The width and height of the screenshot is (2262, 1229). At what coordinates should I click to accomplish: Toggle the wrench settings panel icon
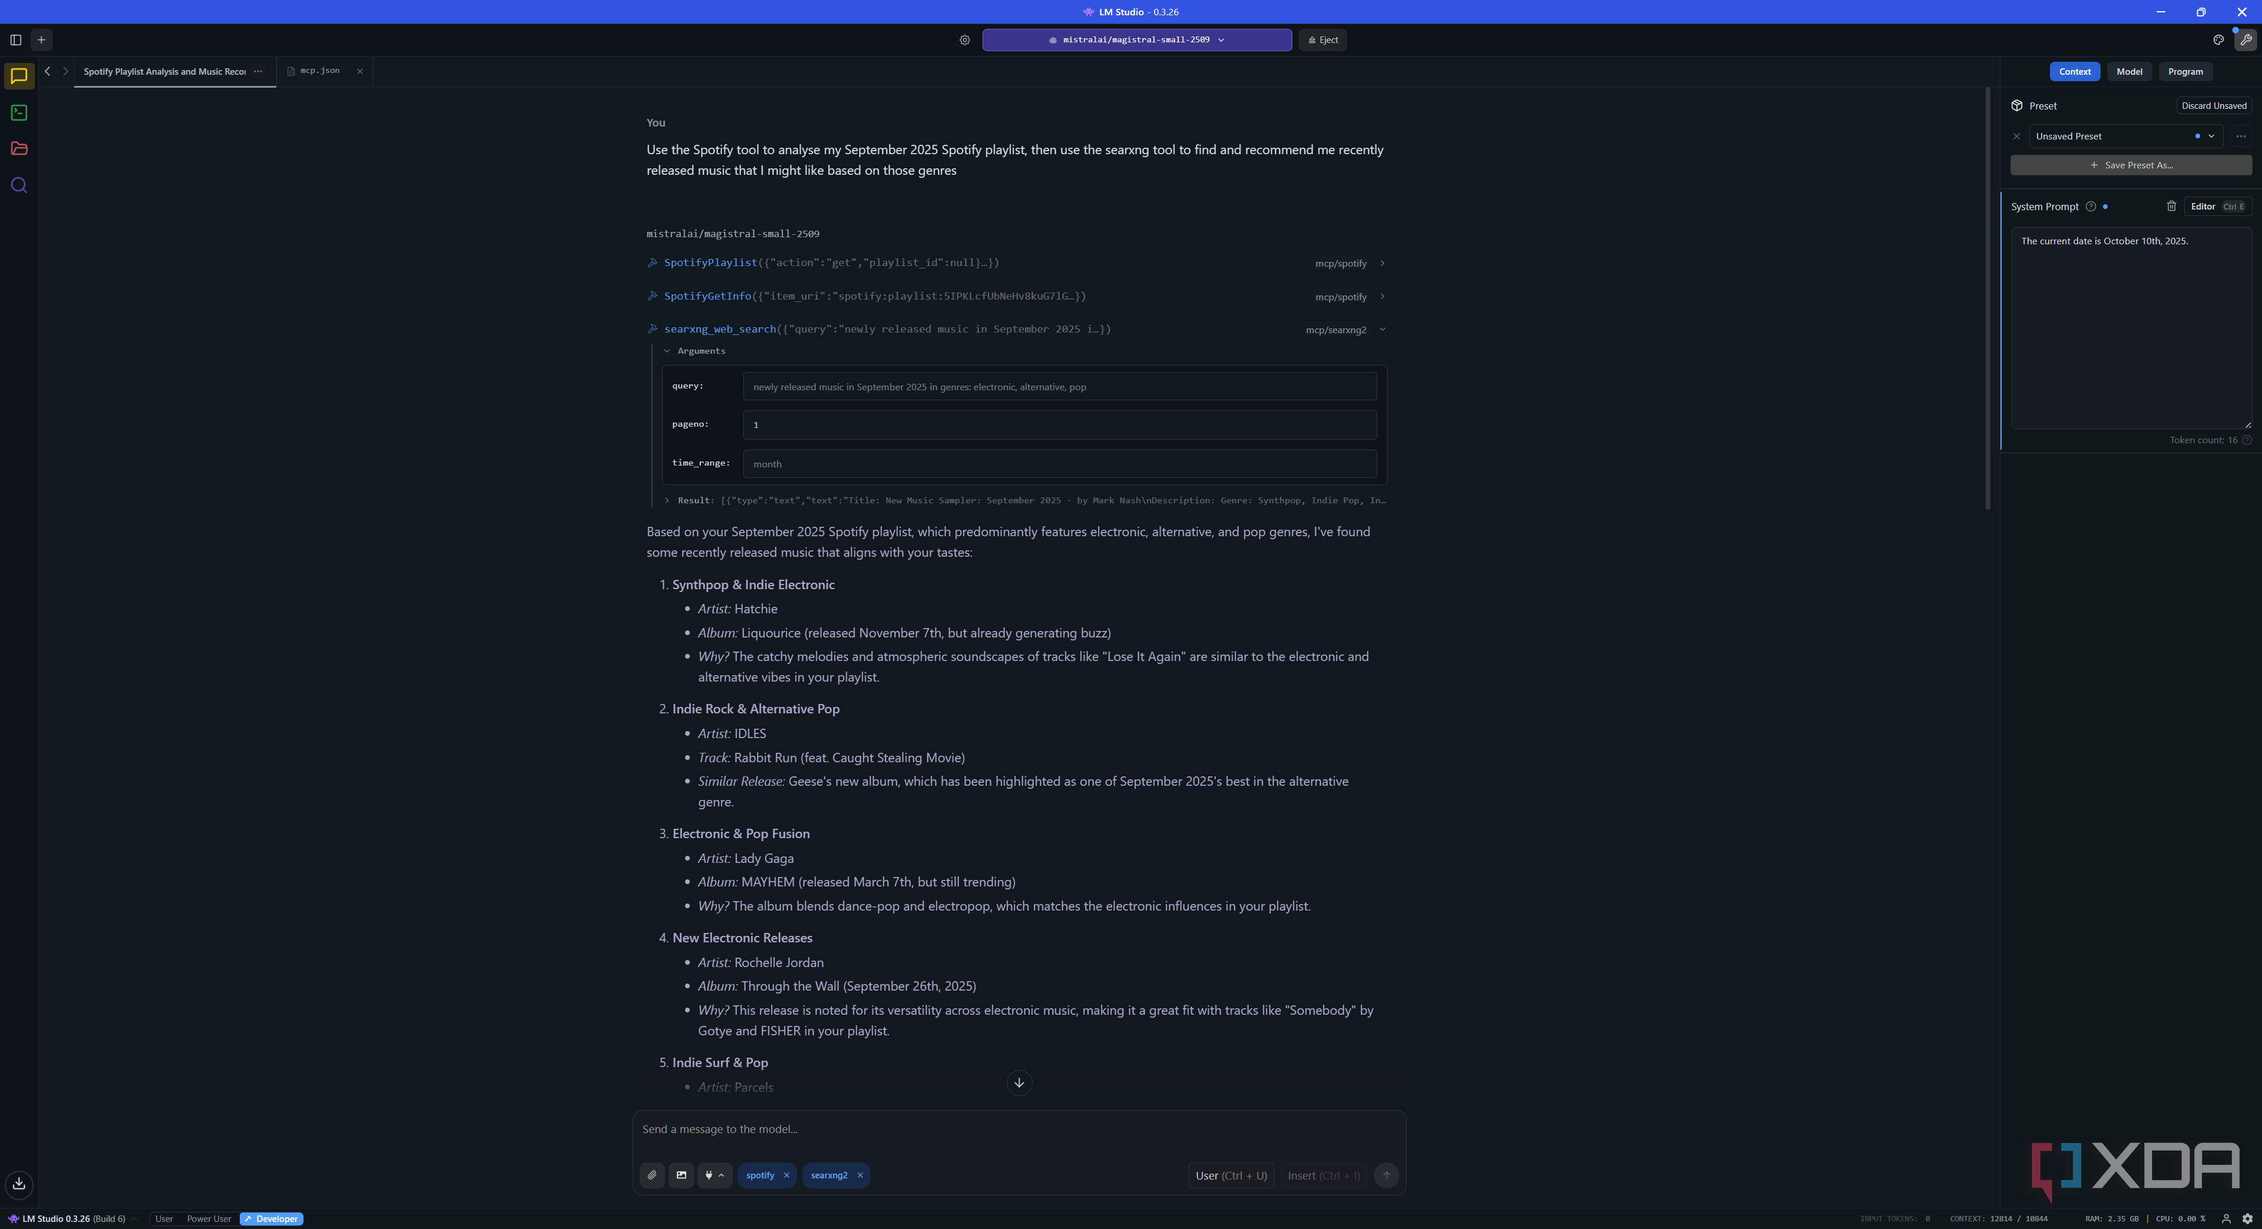pyautogui.click(x=2246, y=39)
